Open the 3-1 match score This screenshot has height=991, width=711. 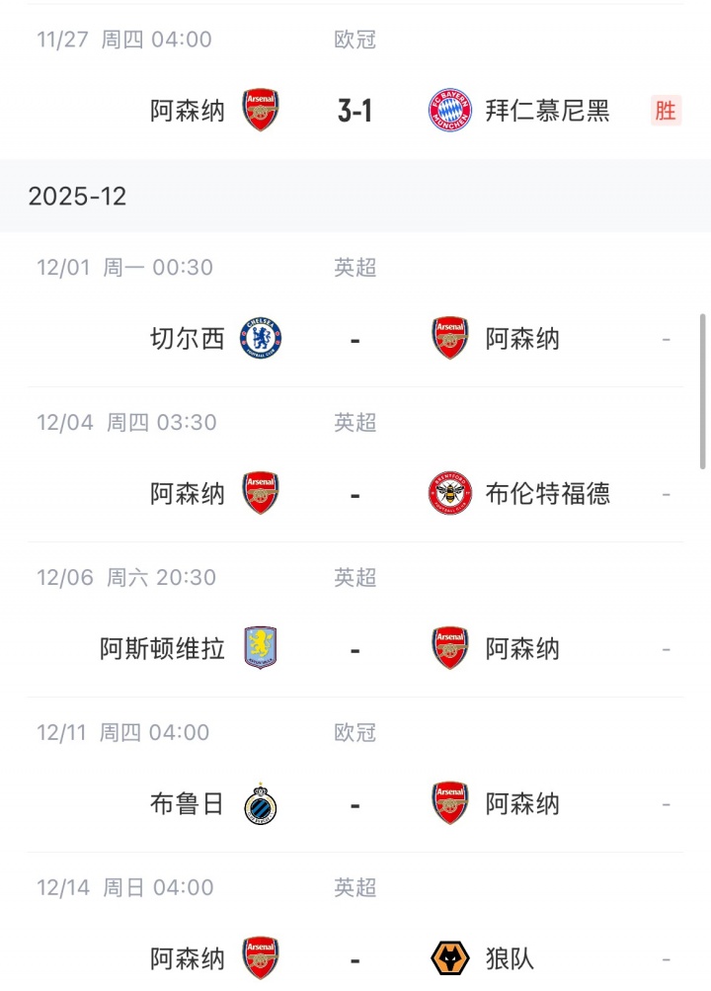point(355,112)
